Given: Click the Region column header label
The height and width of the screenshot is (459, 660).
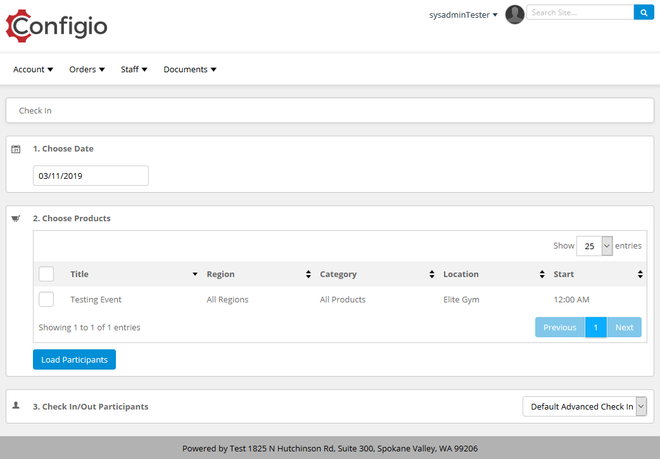Looking at the screenshot, I should click(x=220, y=274).
